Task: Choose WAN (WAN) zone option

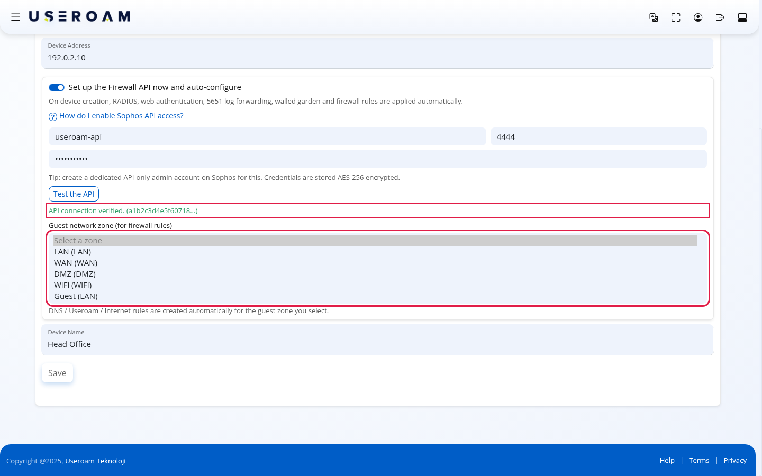Action: click(x=375, y=263)
